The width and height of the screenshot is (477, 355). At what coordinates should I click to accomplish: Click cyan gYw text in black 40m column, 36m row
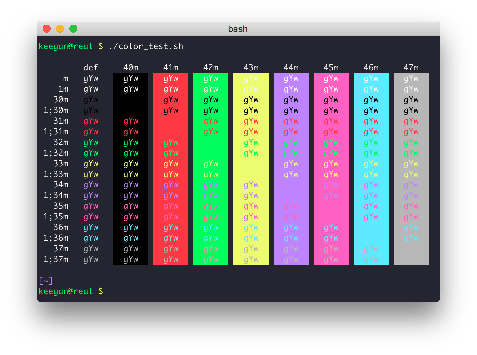(131, 227)
